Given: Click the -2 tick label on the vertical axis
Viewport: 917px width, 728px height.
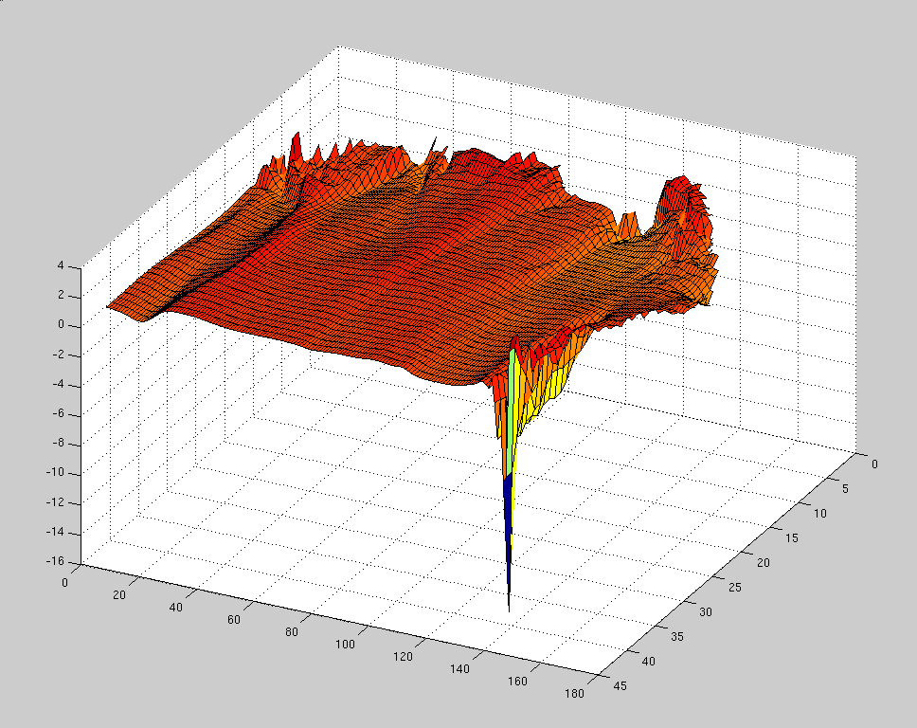Looking at the screenshot, I should pos(56,355).
